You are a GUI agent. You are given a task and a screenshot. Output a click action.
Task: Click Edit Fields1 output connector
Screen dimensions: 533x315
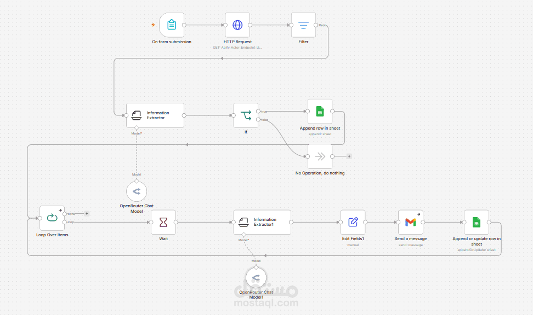click(x=365, y=222)
